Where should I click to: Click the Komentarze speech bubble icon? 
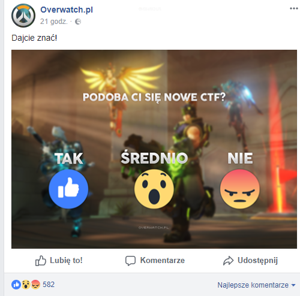click(x=130, y=261)
